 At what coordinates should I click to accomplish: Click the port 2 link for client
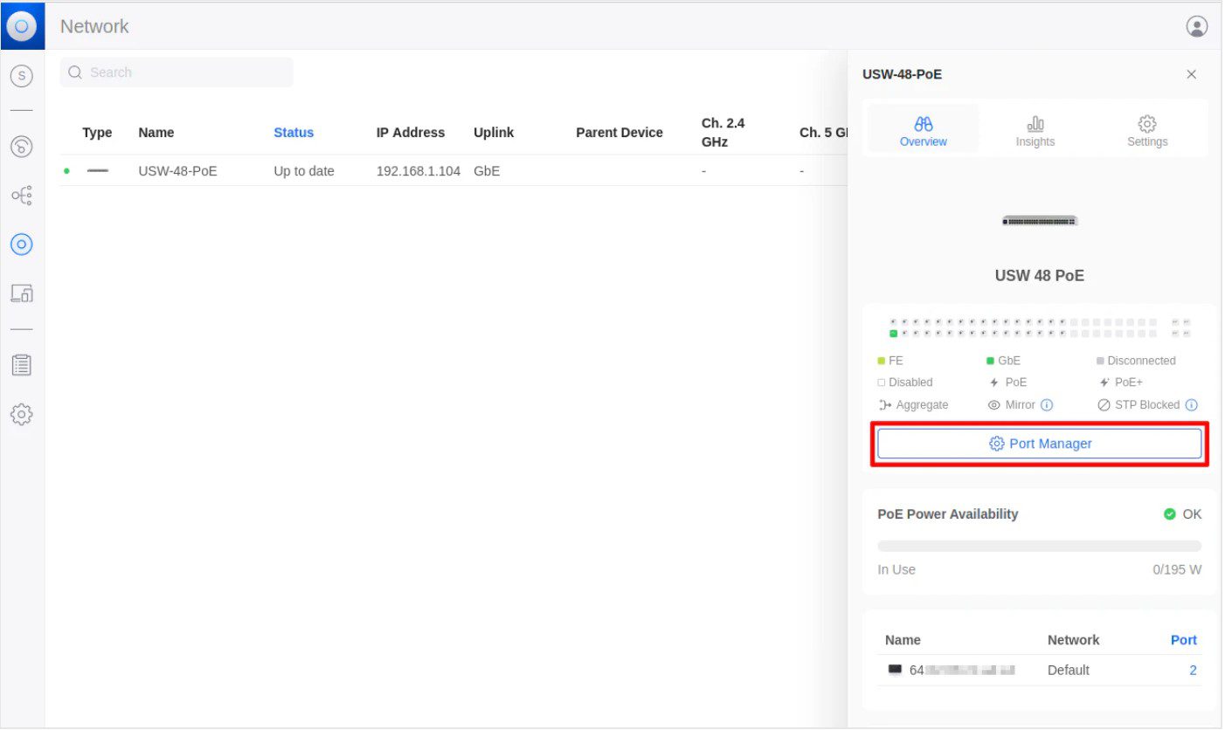1192,671
